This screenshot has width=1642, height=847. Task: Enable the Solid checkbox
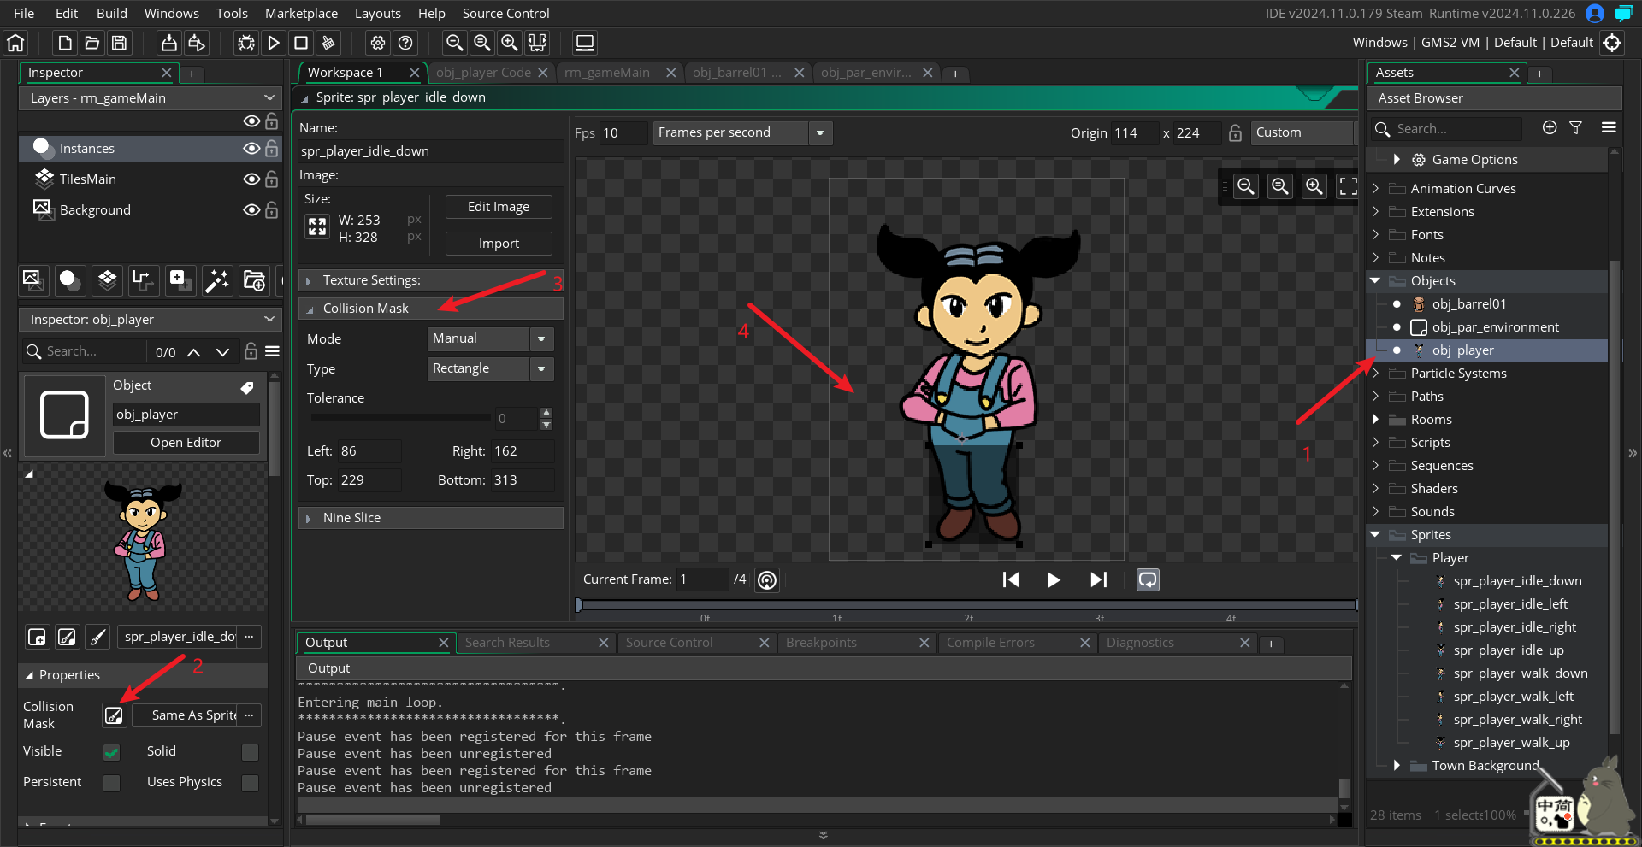[250, 752]
